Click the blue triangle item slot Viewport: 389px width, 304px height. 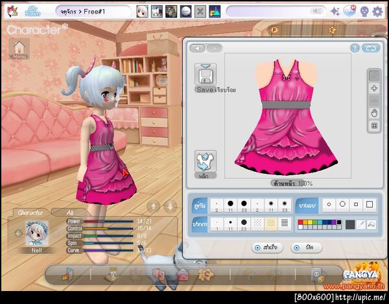[x=215, y=12]
